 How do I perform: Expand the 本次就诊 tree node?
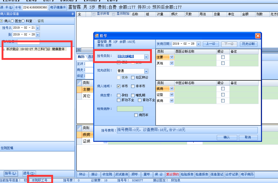click(3, 49)
